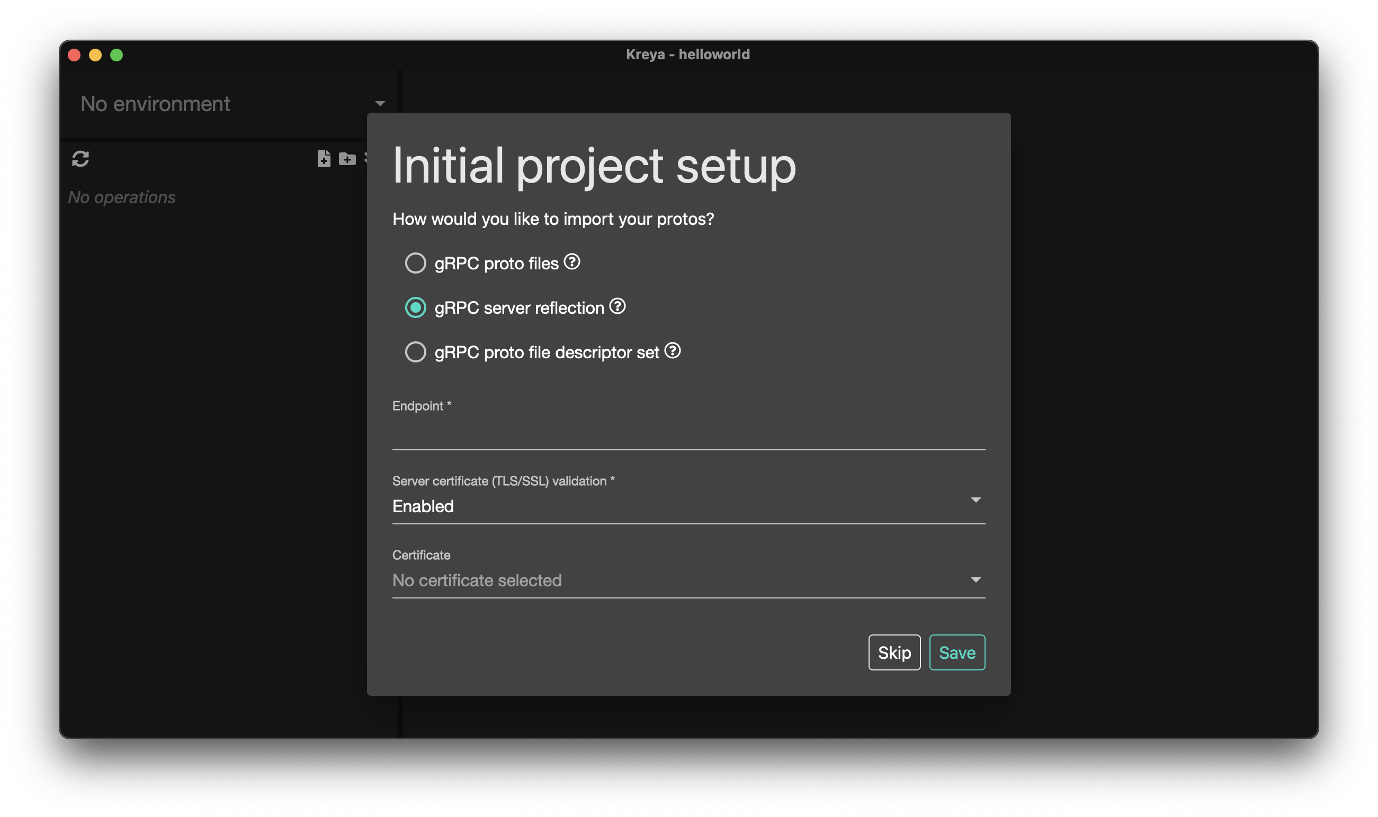Click the Kreya - helloworld window title
1378x817 pixels.
(x=687, y=55)
